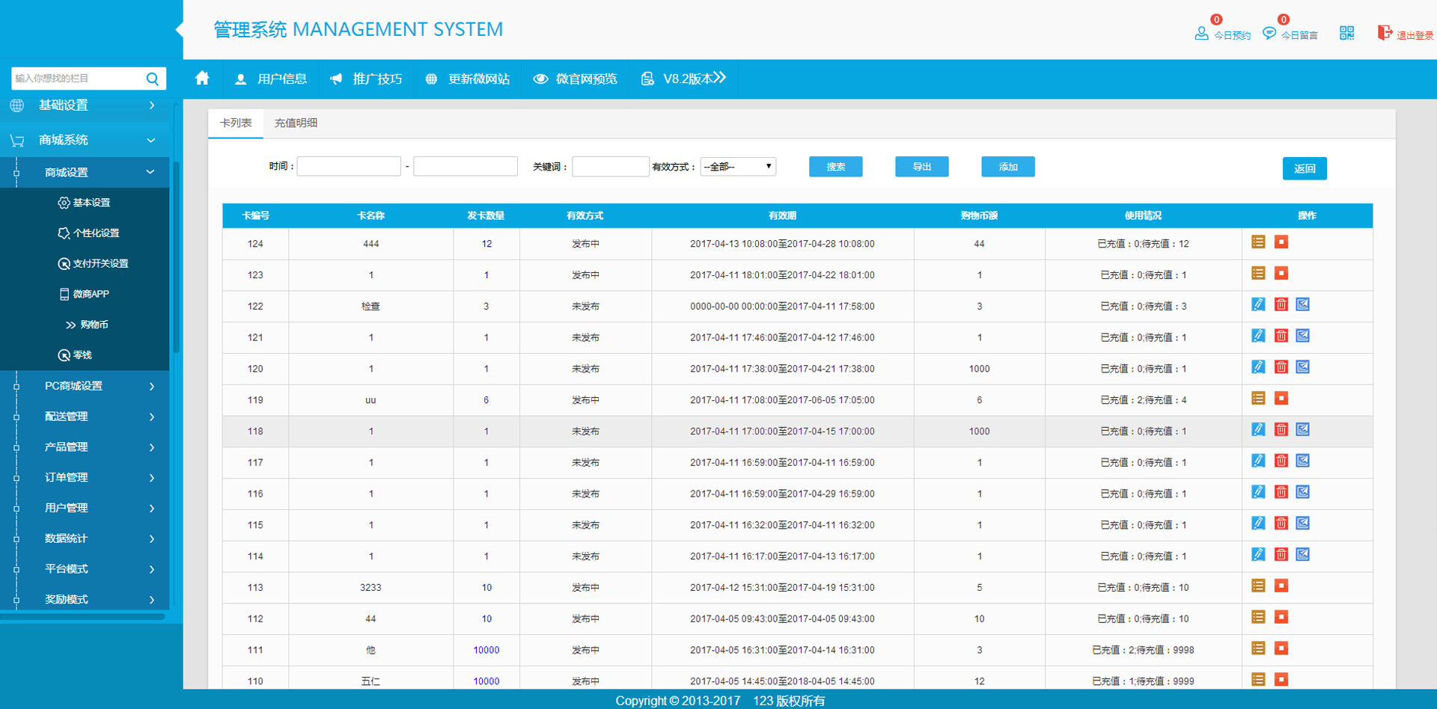Open the list details icon for card 119
Viewport: 1437px width, 709px height.
1258,399
